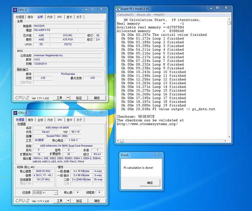Click Super PI horizontal scrollbar left arrow

(118, 141)
